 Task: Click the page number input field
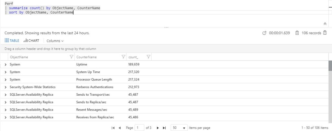(x=139, y=128)
